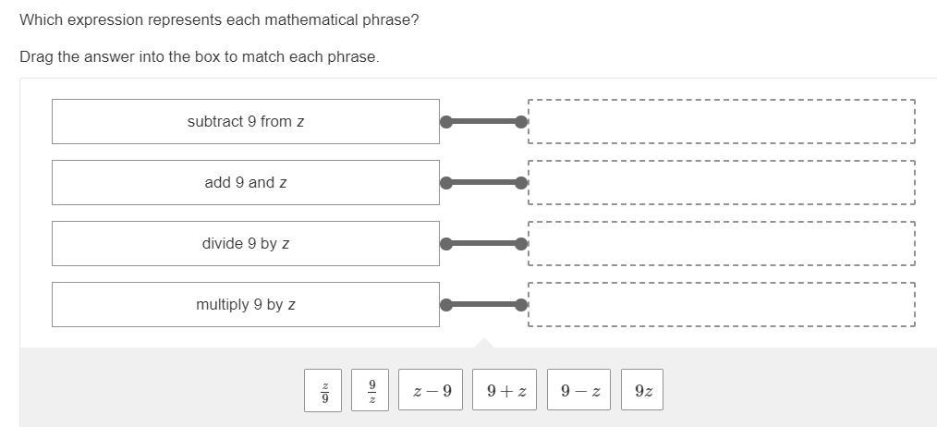Click the 9z answer tile
Viewport: 937px width, 427px height.
(643, 390)
